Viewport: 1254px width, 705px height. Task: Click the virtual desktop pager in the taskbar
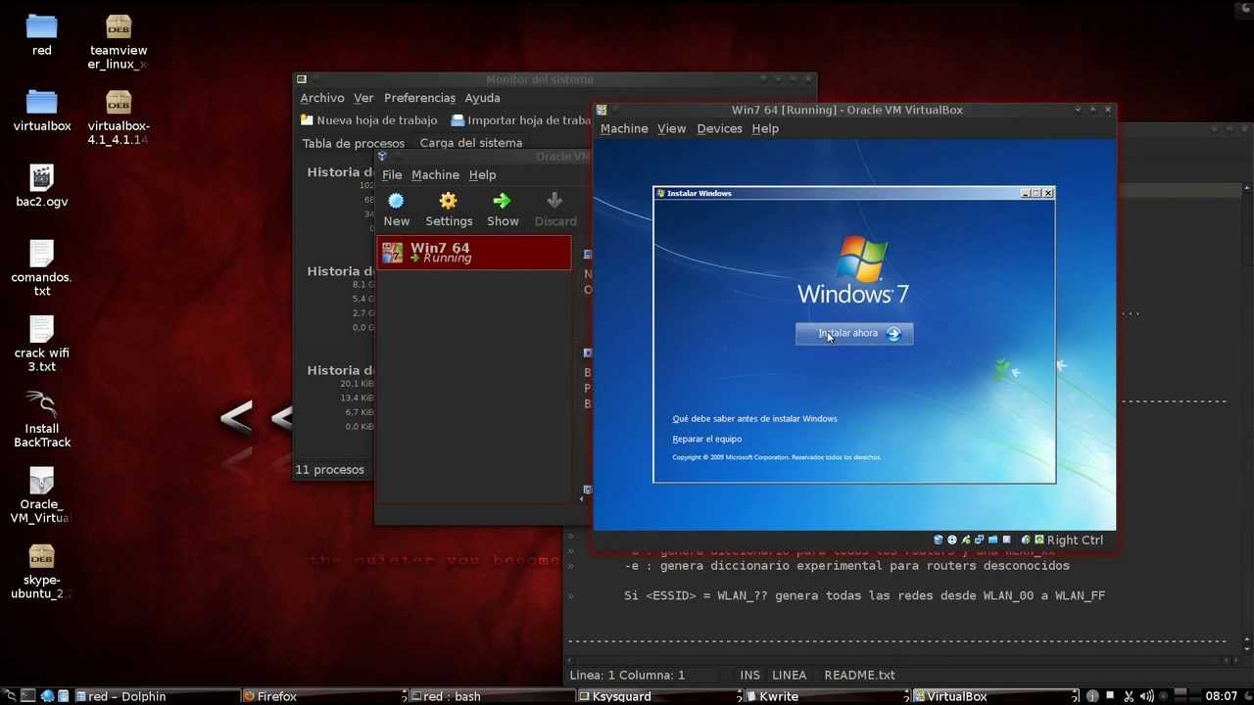[1187, 696]
